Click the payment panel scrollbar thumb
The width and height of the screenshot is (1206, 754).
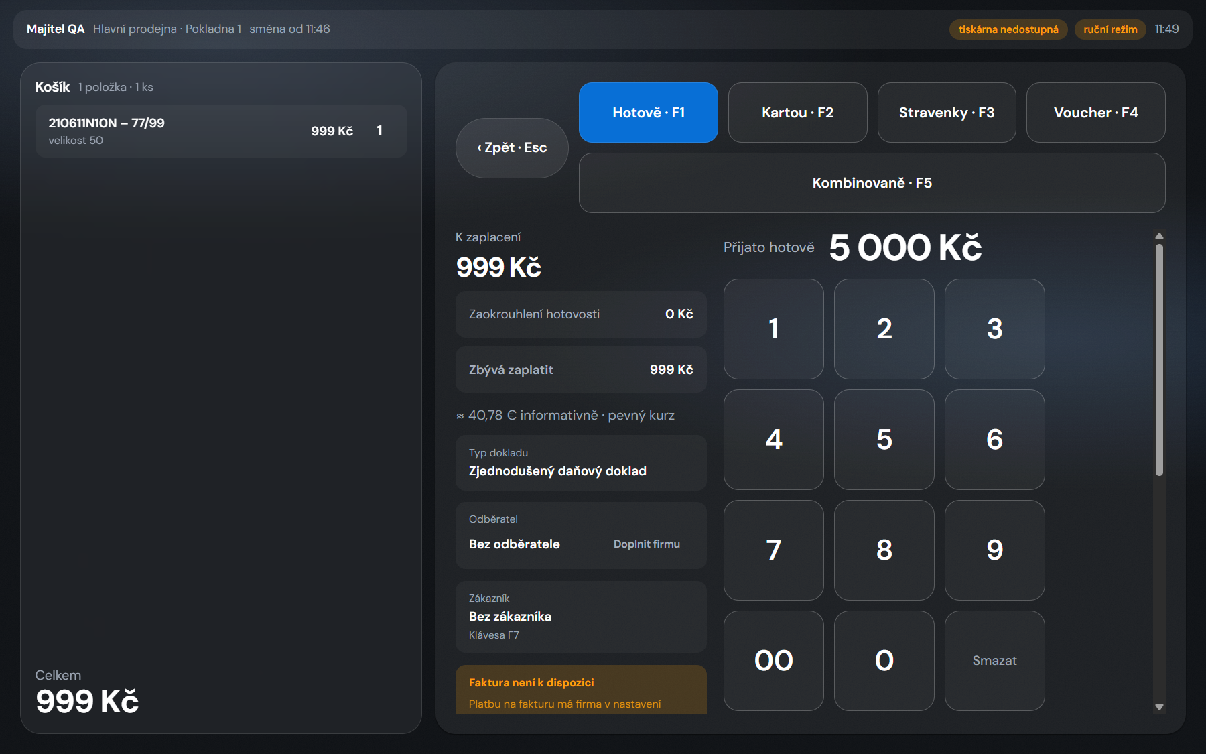pos(1159,360)
